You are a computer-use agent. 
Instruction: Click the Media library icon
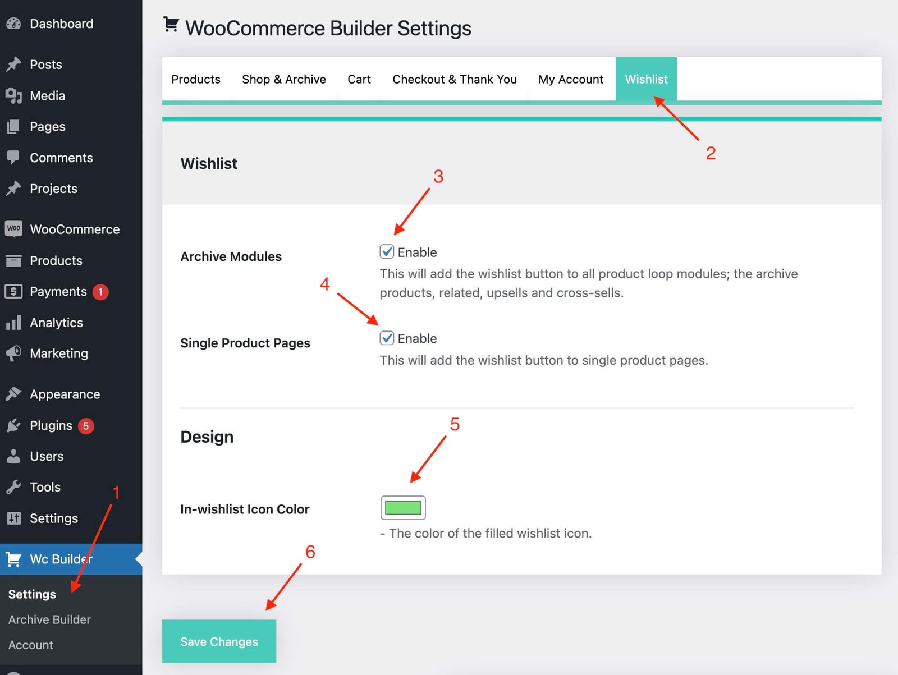(13, 96)
